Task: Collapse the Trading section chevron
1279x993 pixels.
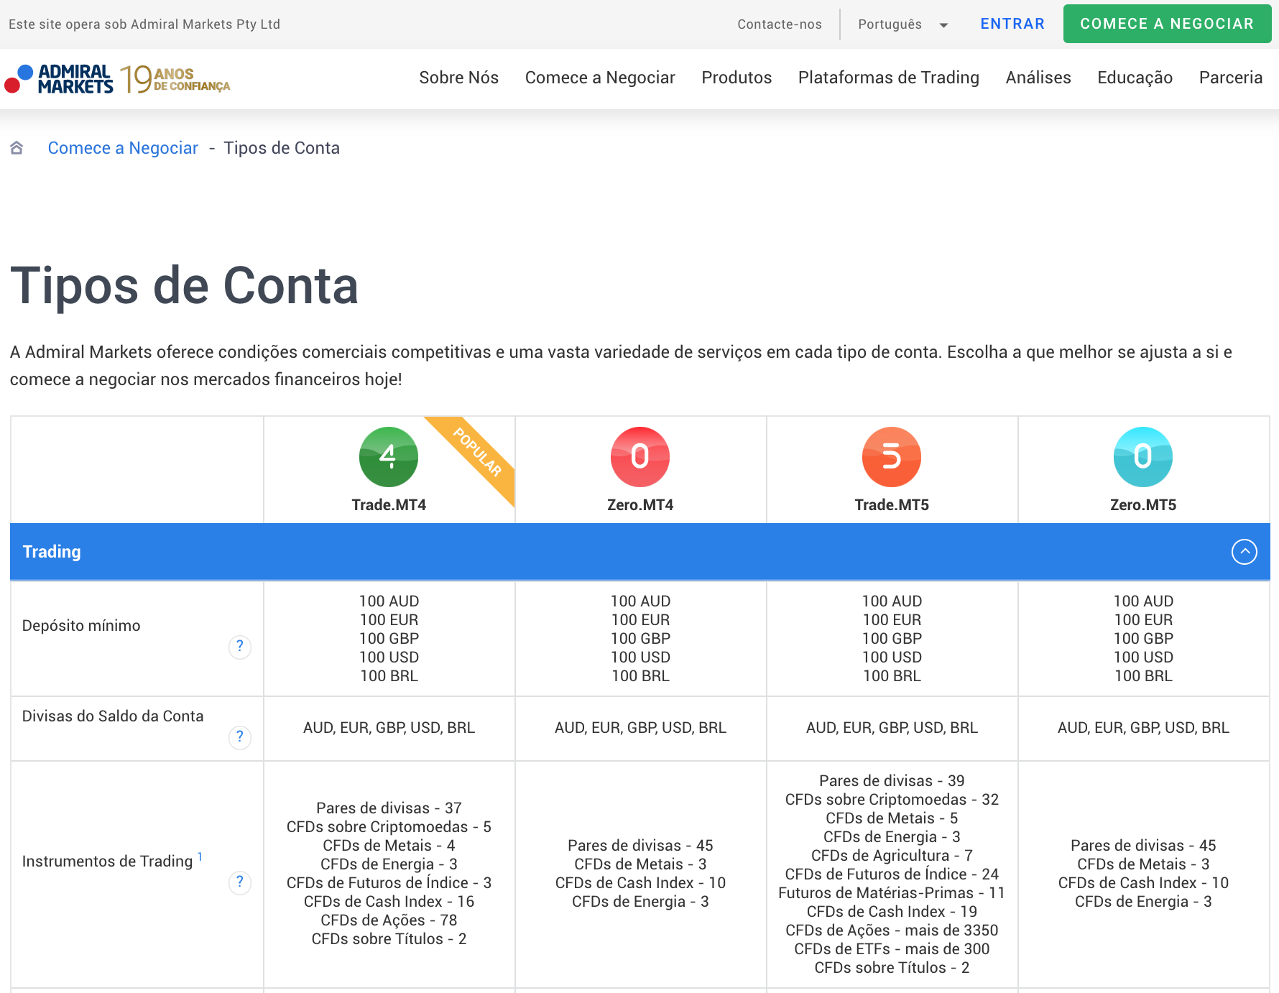Action: click(1245, 552)
